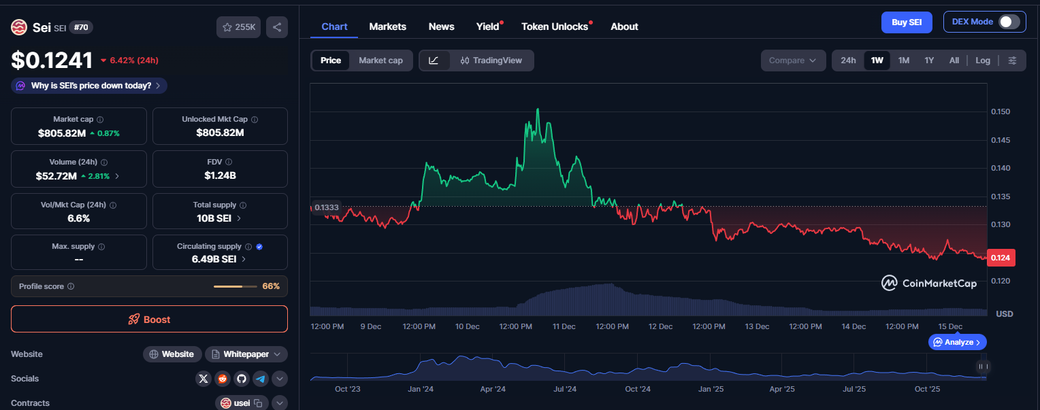Open the Reddit social icon
This screenshot has height=410, width=1040.
click(223, 378)
